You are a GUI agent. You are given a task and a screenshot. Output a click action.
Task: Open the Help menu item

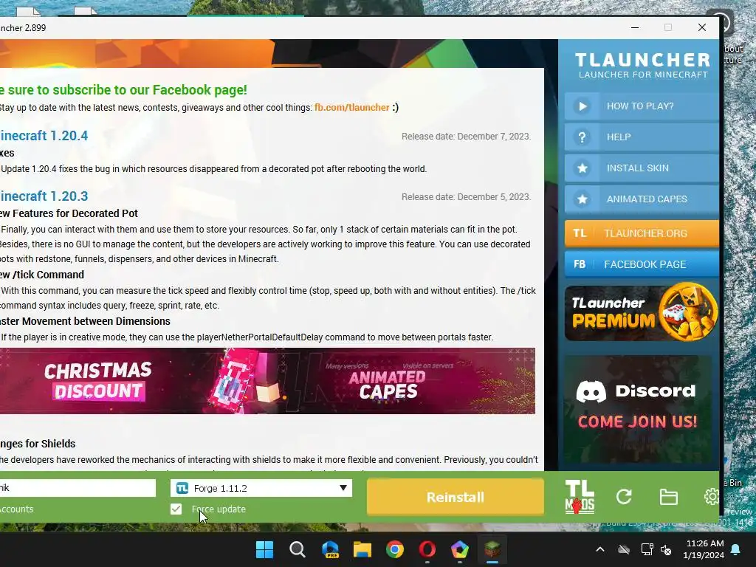[642, 137]
